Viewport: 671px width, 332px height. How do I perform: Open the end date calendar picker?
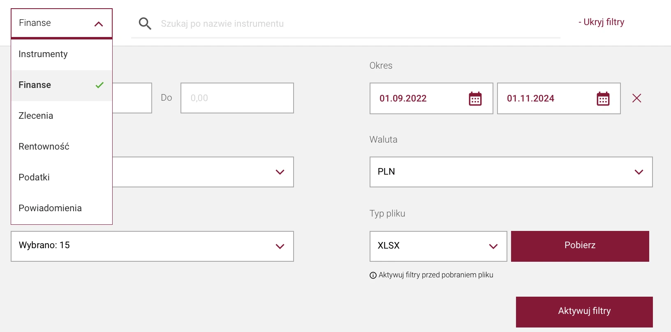pyautogui.click(x=603, y=99)
